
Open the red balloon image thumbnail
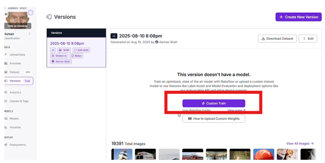click(x=264, y=154)
